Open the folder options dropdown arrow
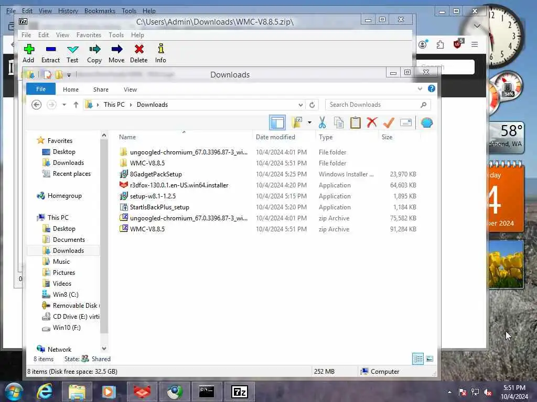Image resolution: width=537 pixels, height=402 pixels. (309, 122)
